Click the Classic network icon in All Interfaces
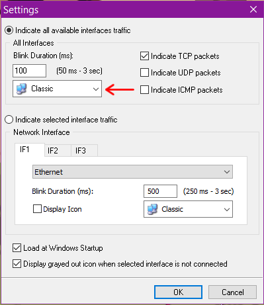264x305 pixels. click(22, 89)
